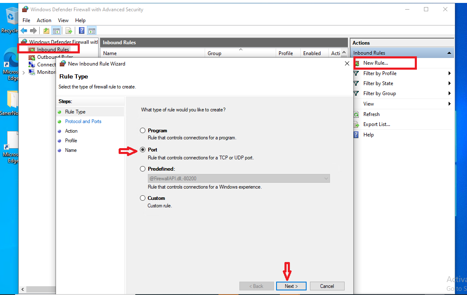This screenshot has height=295, width=467.
Task: Open Help via the toolbar question-mark icon
Action: (81, 30)
